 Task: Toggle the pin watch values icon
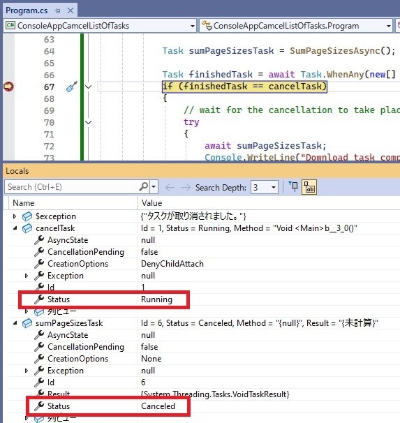(x=294, y=186)
